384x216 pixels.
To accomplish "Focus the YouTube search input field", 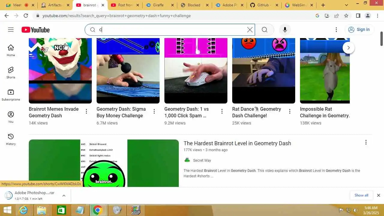I will click(x=172, y=30).
